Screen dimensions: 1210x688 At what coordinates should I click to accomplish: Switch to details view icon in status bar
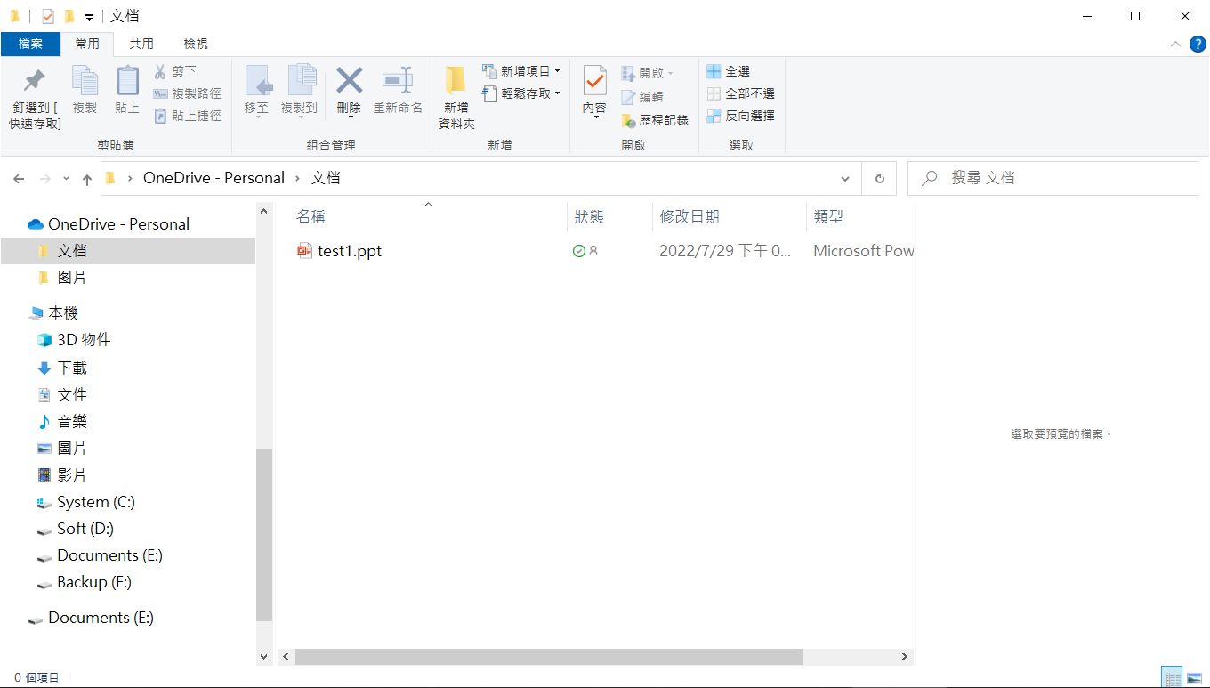point(1172,677)
